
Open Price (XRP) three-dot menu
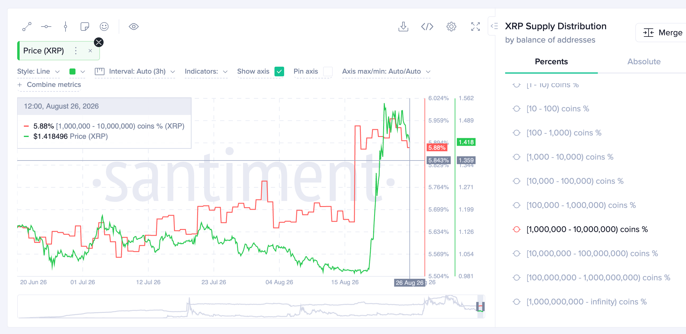click(x=76, y=51)
